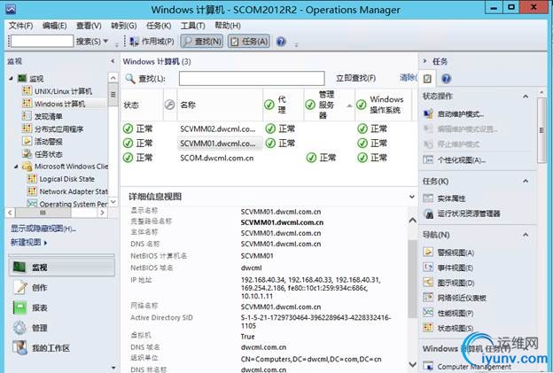Open the 状态视图(S) icon
Screen dimensions: 553x373
[x=428, y=328]
